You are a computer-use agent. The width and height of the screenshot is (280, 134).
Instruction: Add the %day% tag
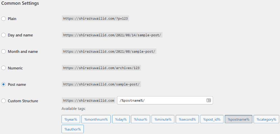coord(121,119)
